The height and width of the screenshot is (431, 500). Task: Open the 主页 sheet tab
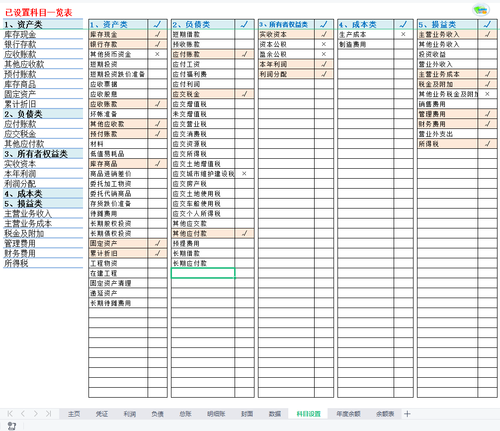74,414
